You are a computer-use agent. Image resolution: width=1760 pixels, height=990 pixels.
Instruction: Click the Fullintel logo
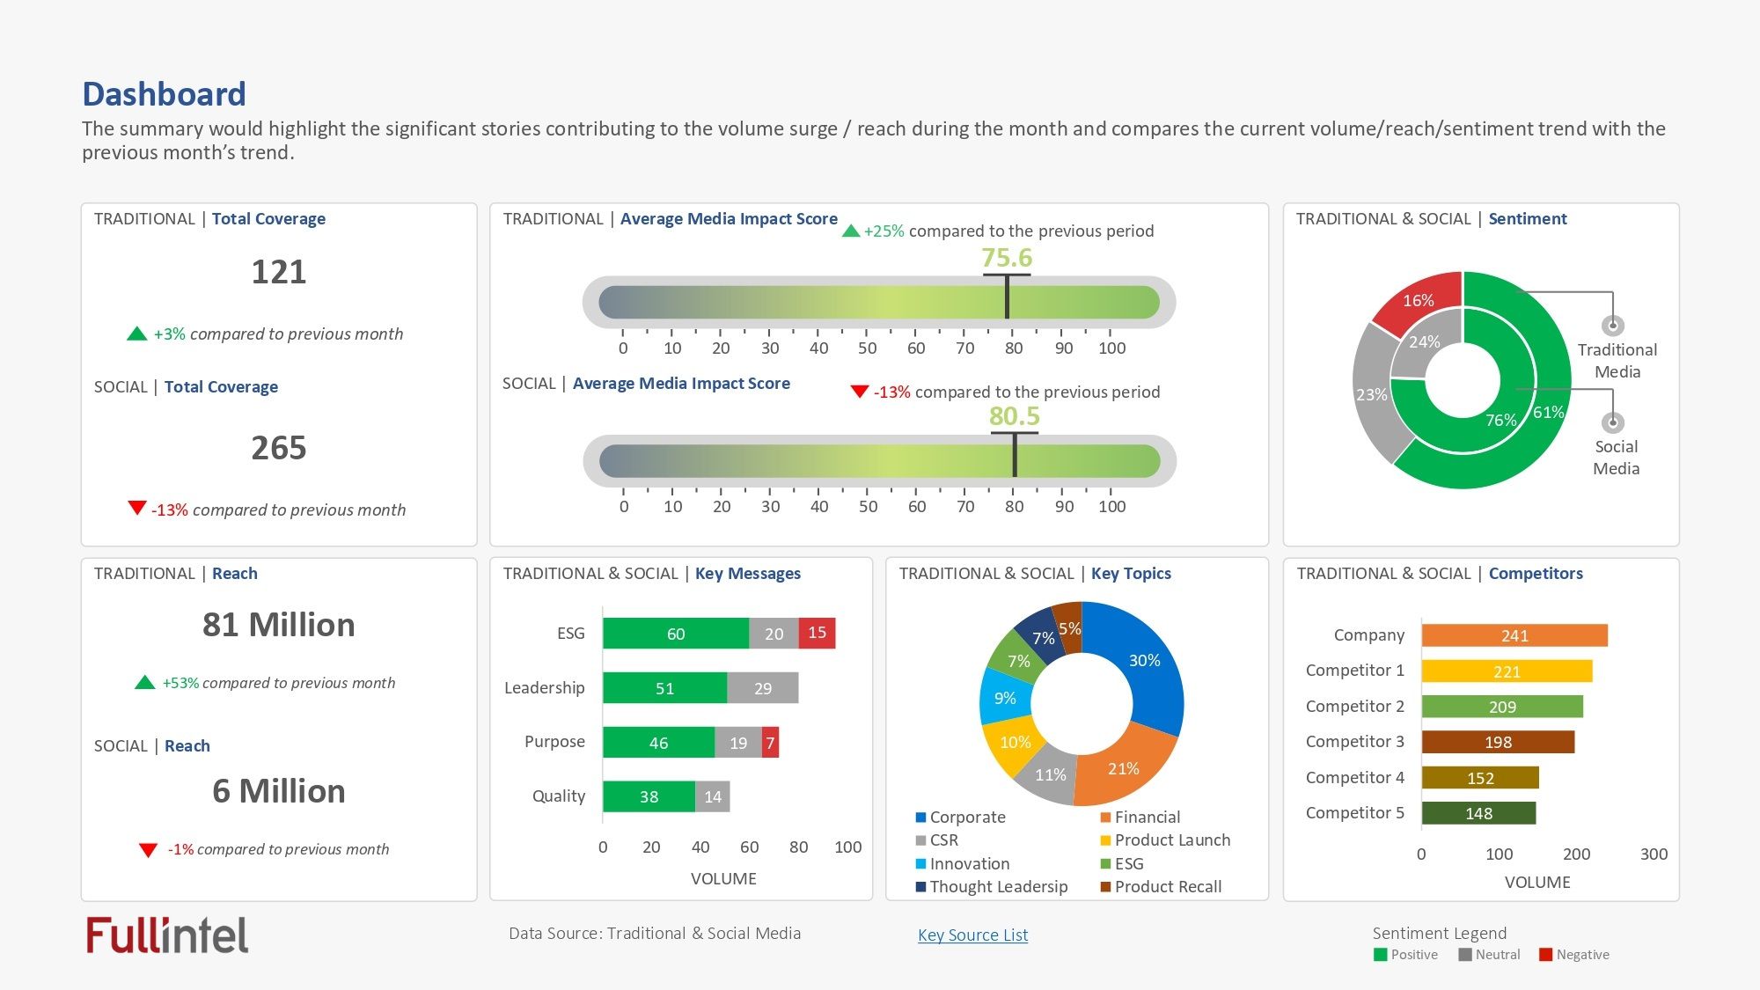[167, 935]
